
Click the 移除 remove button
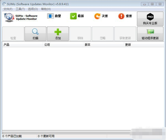(80, 34)
